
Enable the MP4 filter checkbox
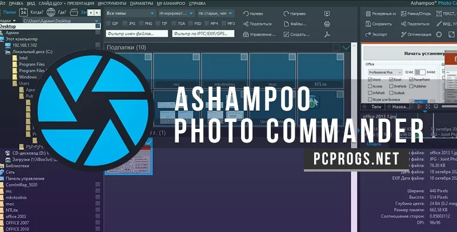tap(207, 23)
